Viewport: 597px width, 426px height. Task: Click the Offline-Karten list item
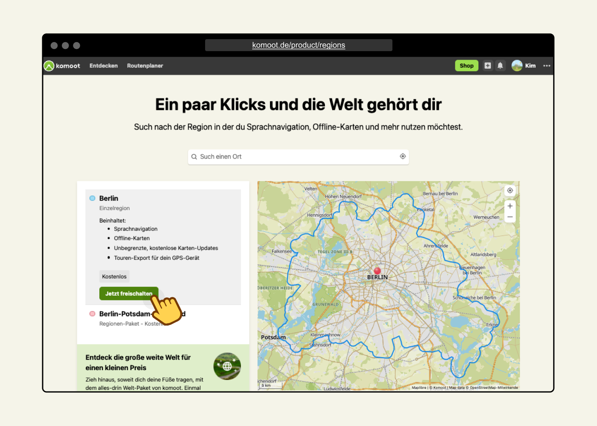132,238
